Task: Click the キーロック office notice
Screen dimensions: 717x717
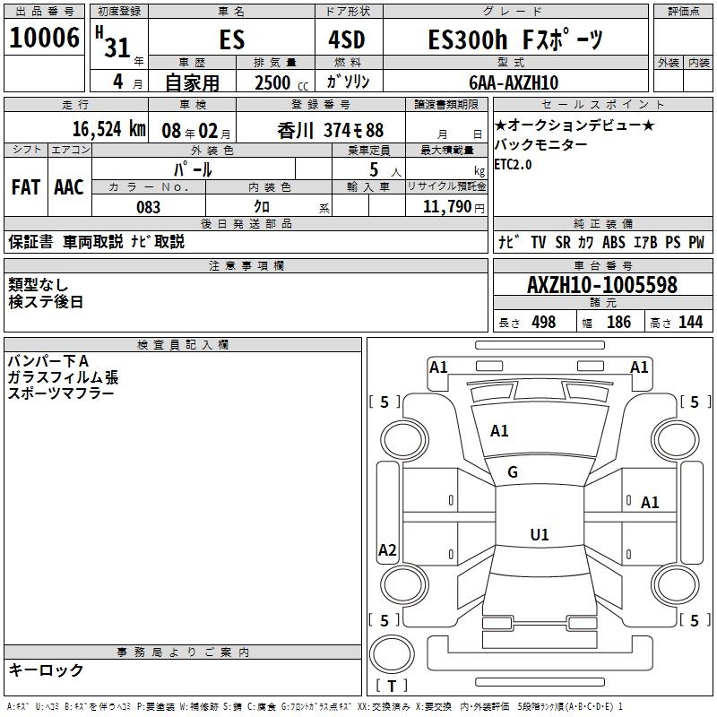Action: click(46, 669)
